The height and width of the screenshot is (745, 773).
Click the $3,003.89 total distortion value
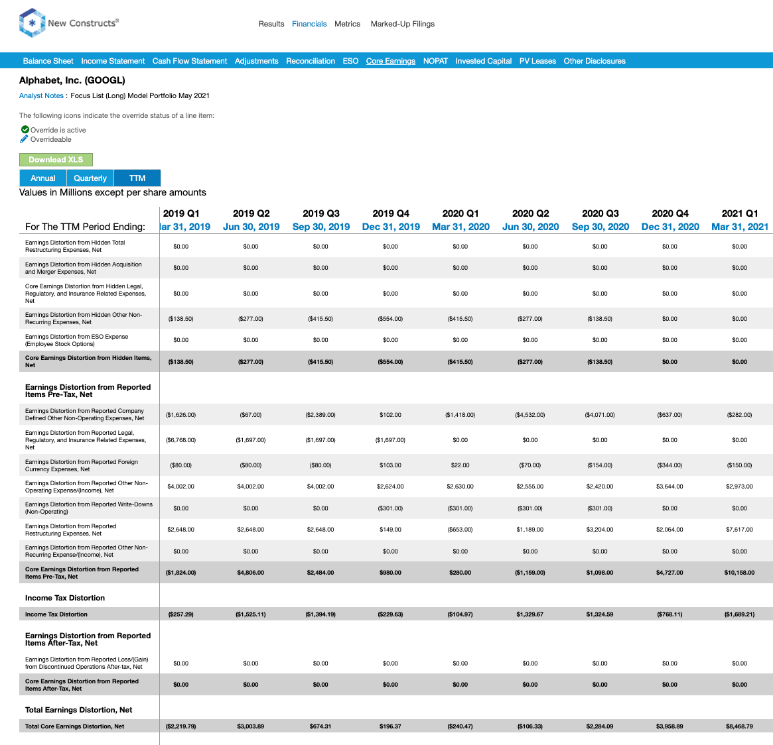click(250, 726)
